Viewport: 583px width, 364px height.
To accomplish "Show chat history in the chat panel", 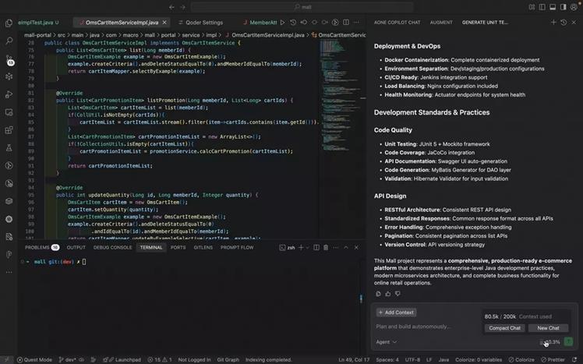I will coord(564,23).
